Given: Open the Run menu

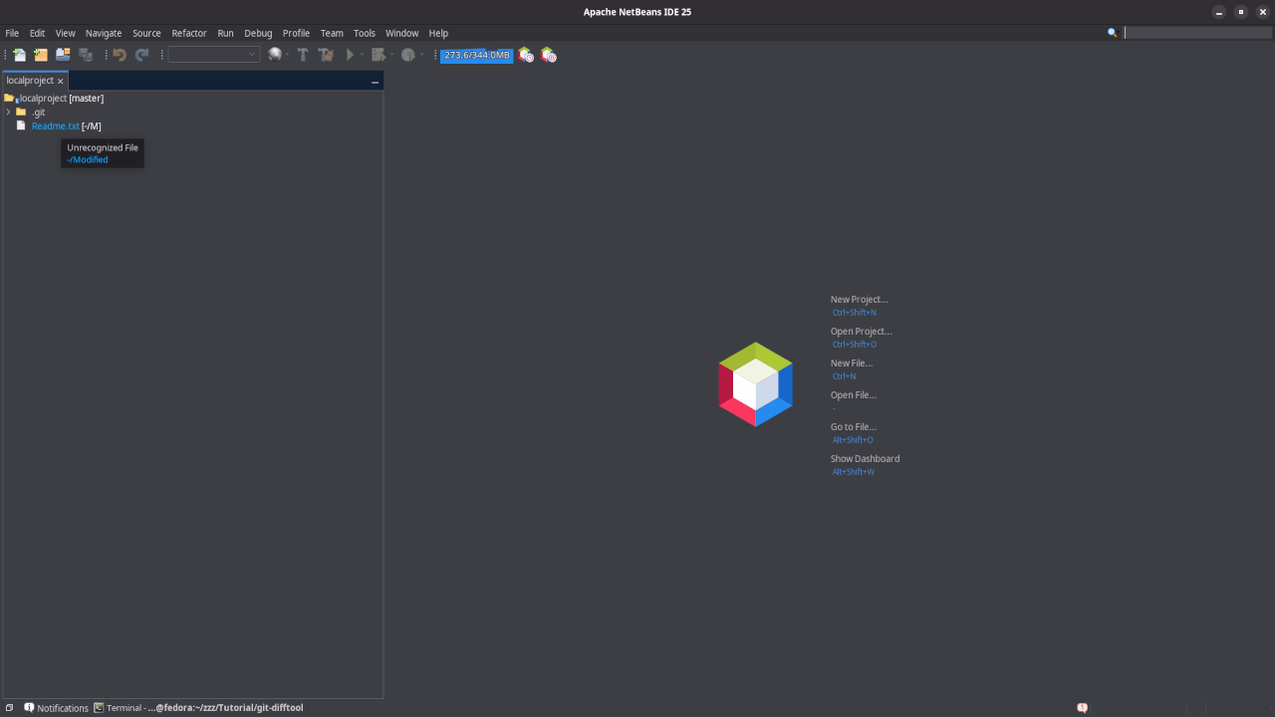Looking at the screenshot, I should [x=225, y=33].
